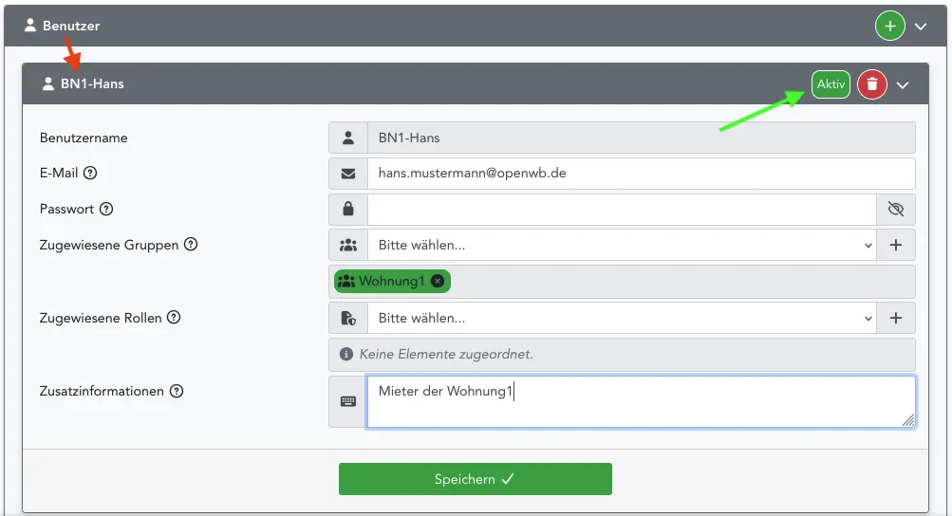Click the E-Mail help question mark icon

(x=90, y=173)
